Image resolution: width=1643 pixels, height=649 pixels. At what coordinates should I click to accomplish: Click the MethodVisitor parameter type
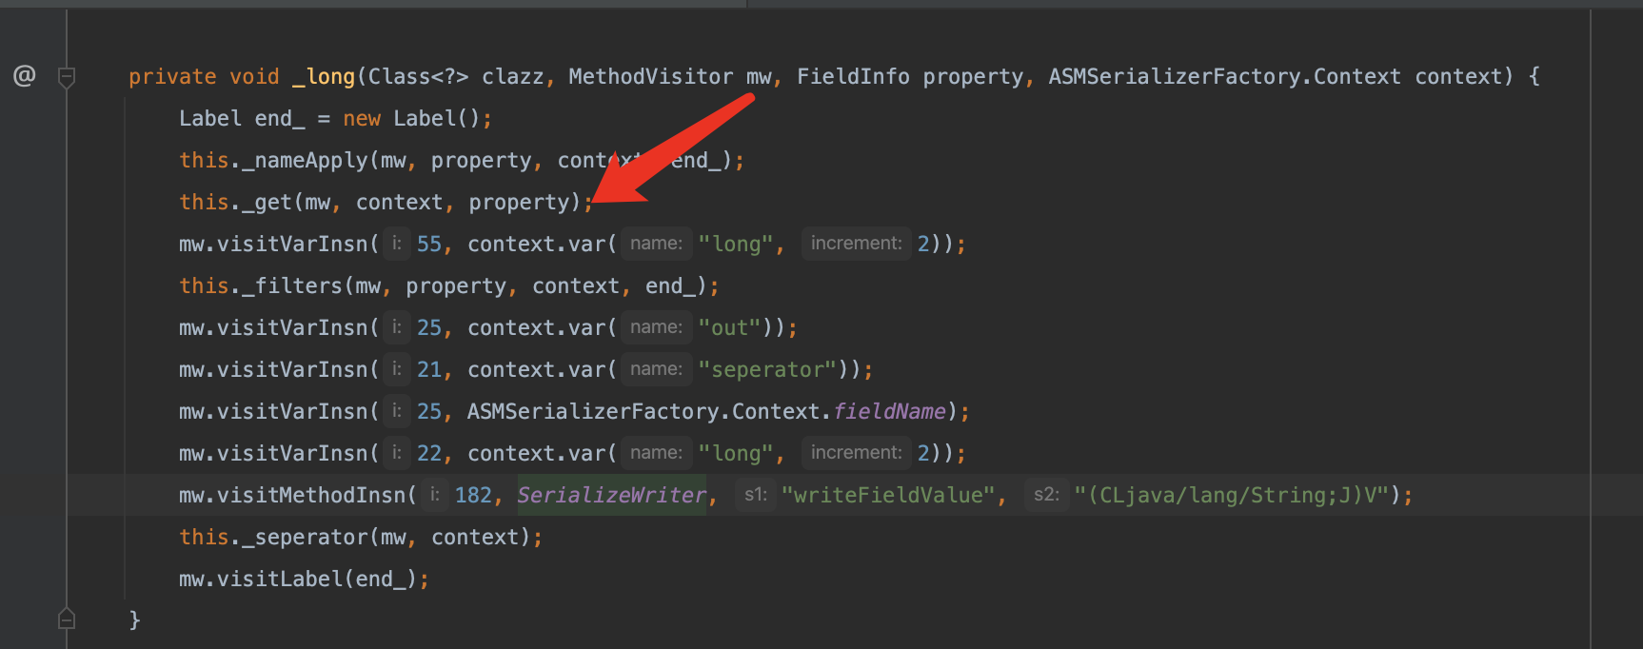pos(650,77)
